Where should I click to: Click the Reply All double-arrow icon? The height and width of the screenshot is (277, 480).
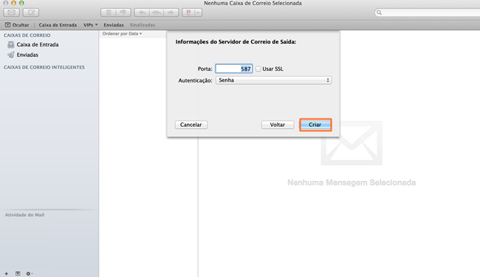[x=157, y=13]
